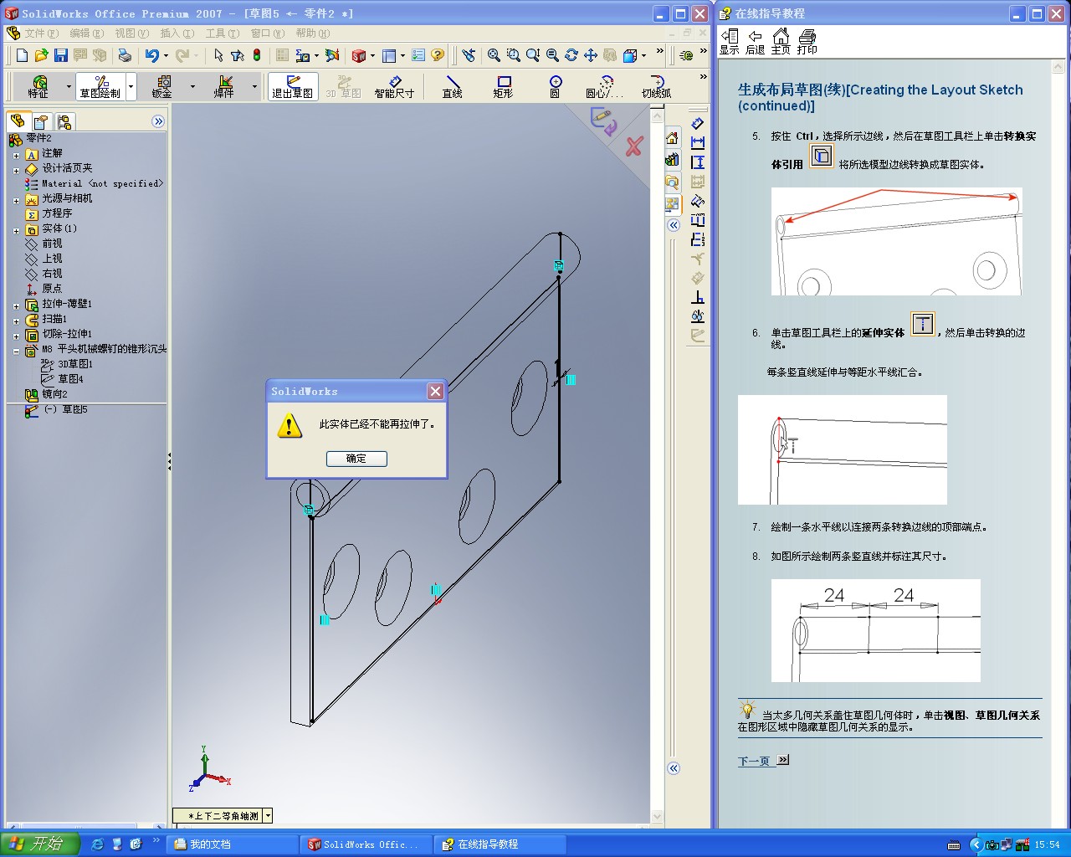
Task: Close the SolidWorks warning dialog
Action: pos(435,392)
